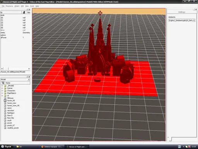
Task: Select the UI folder icon
Action: tap(5, 95)
